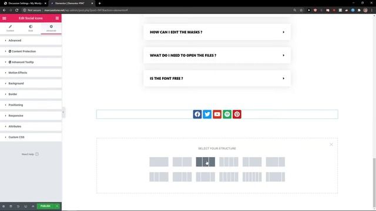Bookmark this page with the star icon
Viewport: 376px width, 211px height.
click(301, 11)
